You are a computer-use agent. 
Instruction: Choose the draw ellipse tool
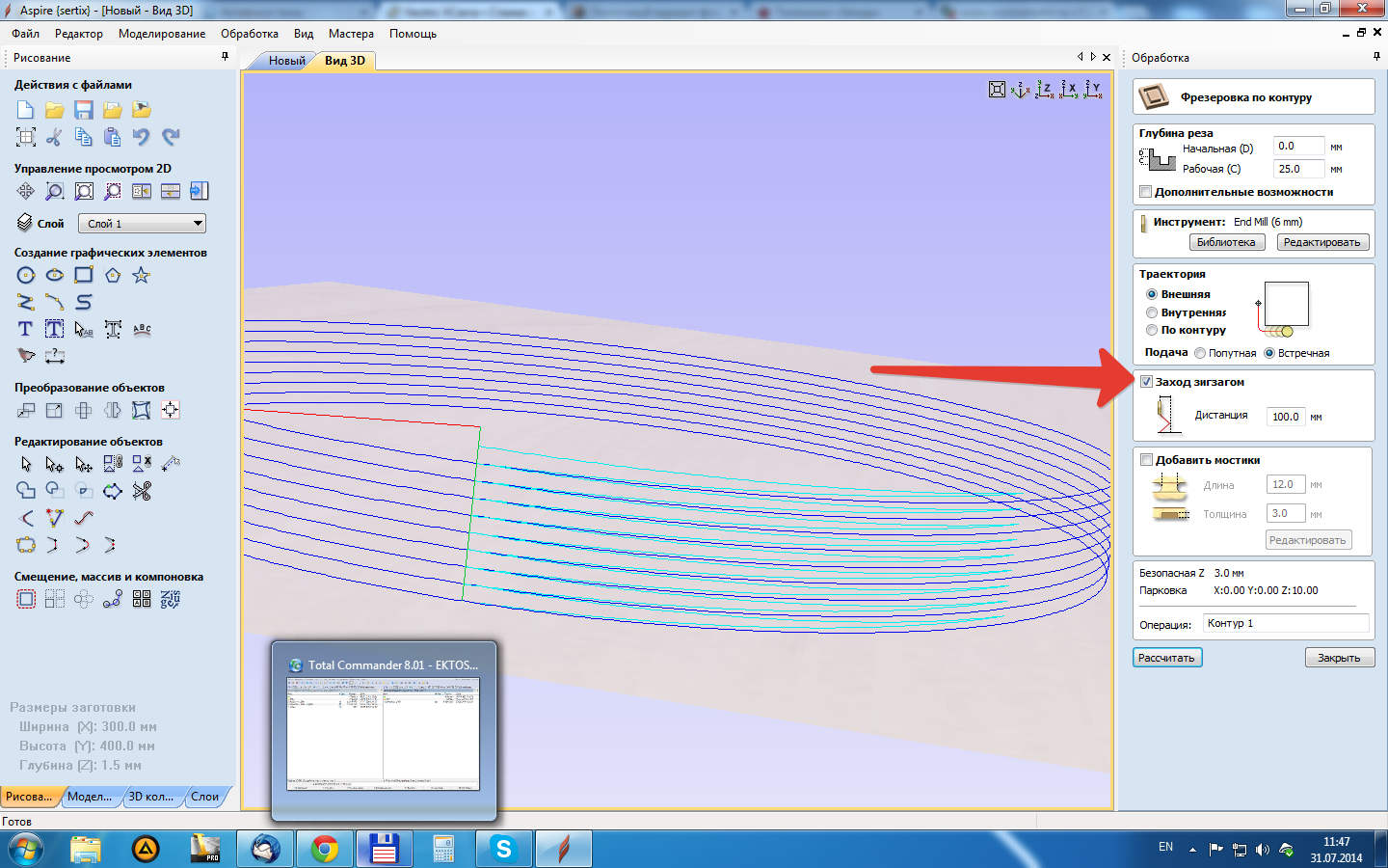pos(55,275)
